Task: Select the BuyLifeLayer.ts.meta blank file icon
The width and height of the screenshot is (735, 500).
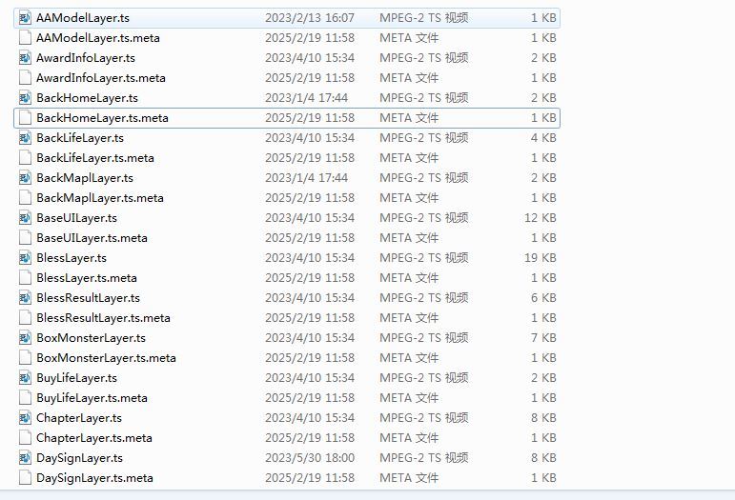Action: (x=26, y=398)
